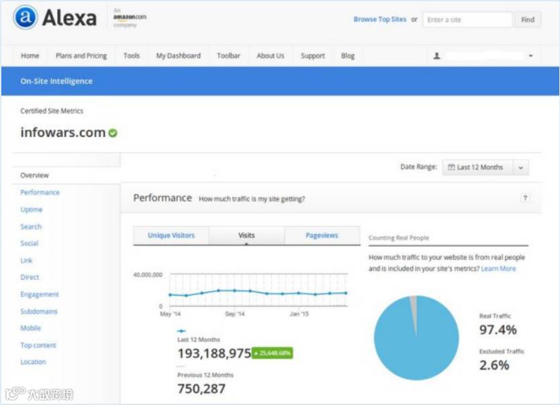Click the 97.4% Real Traffic value
Image resolution: width=560 pixels, height=405 pixels.
click(498, 330)
